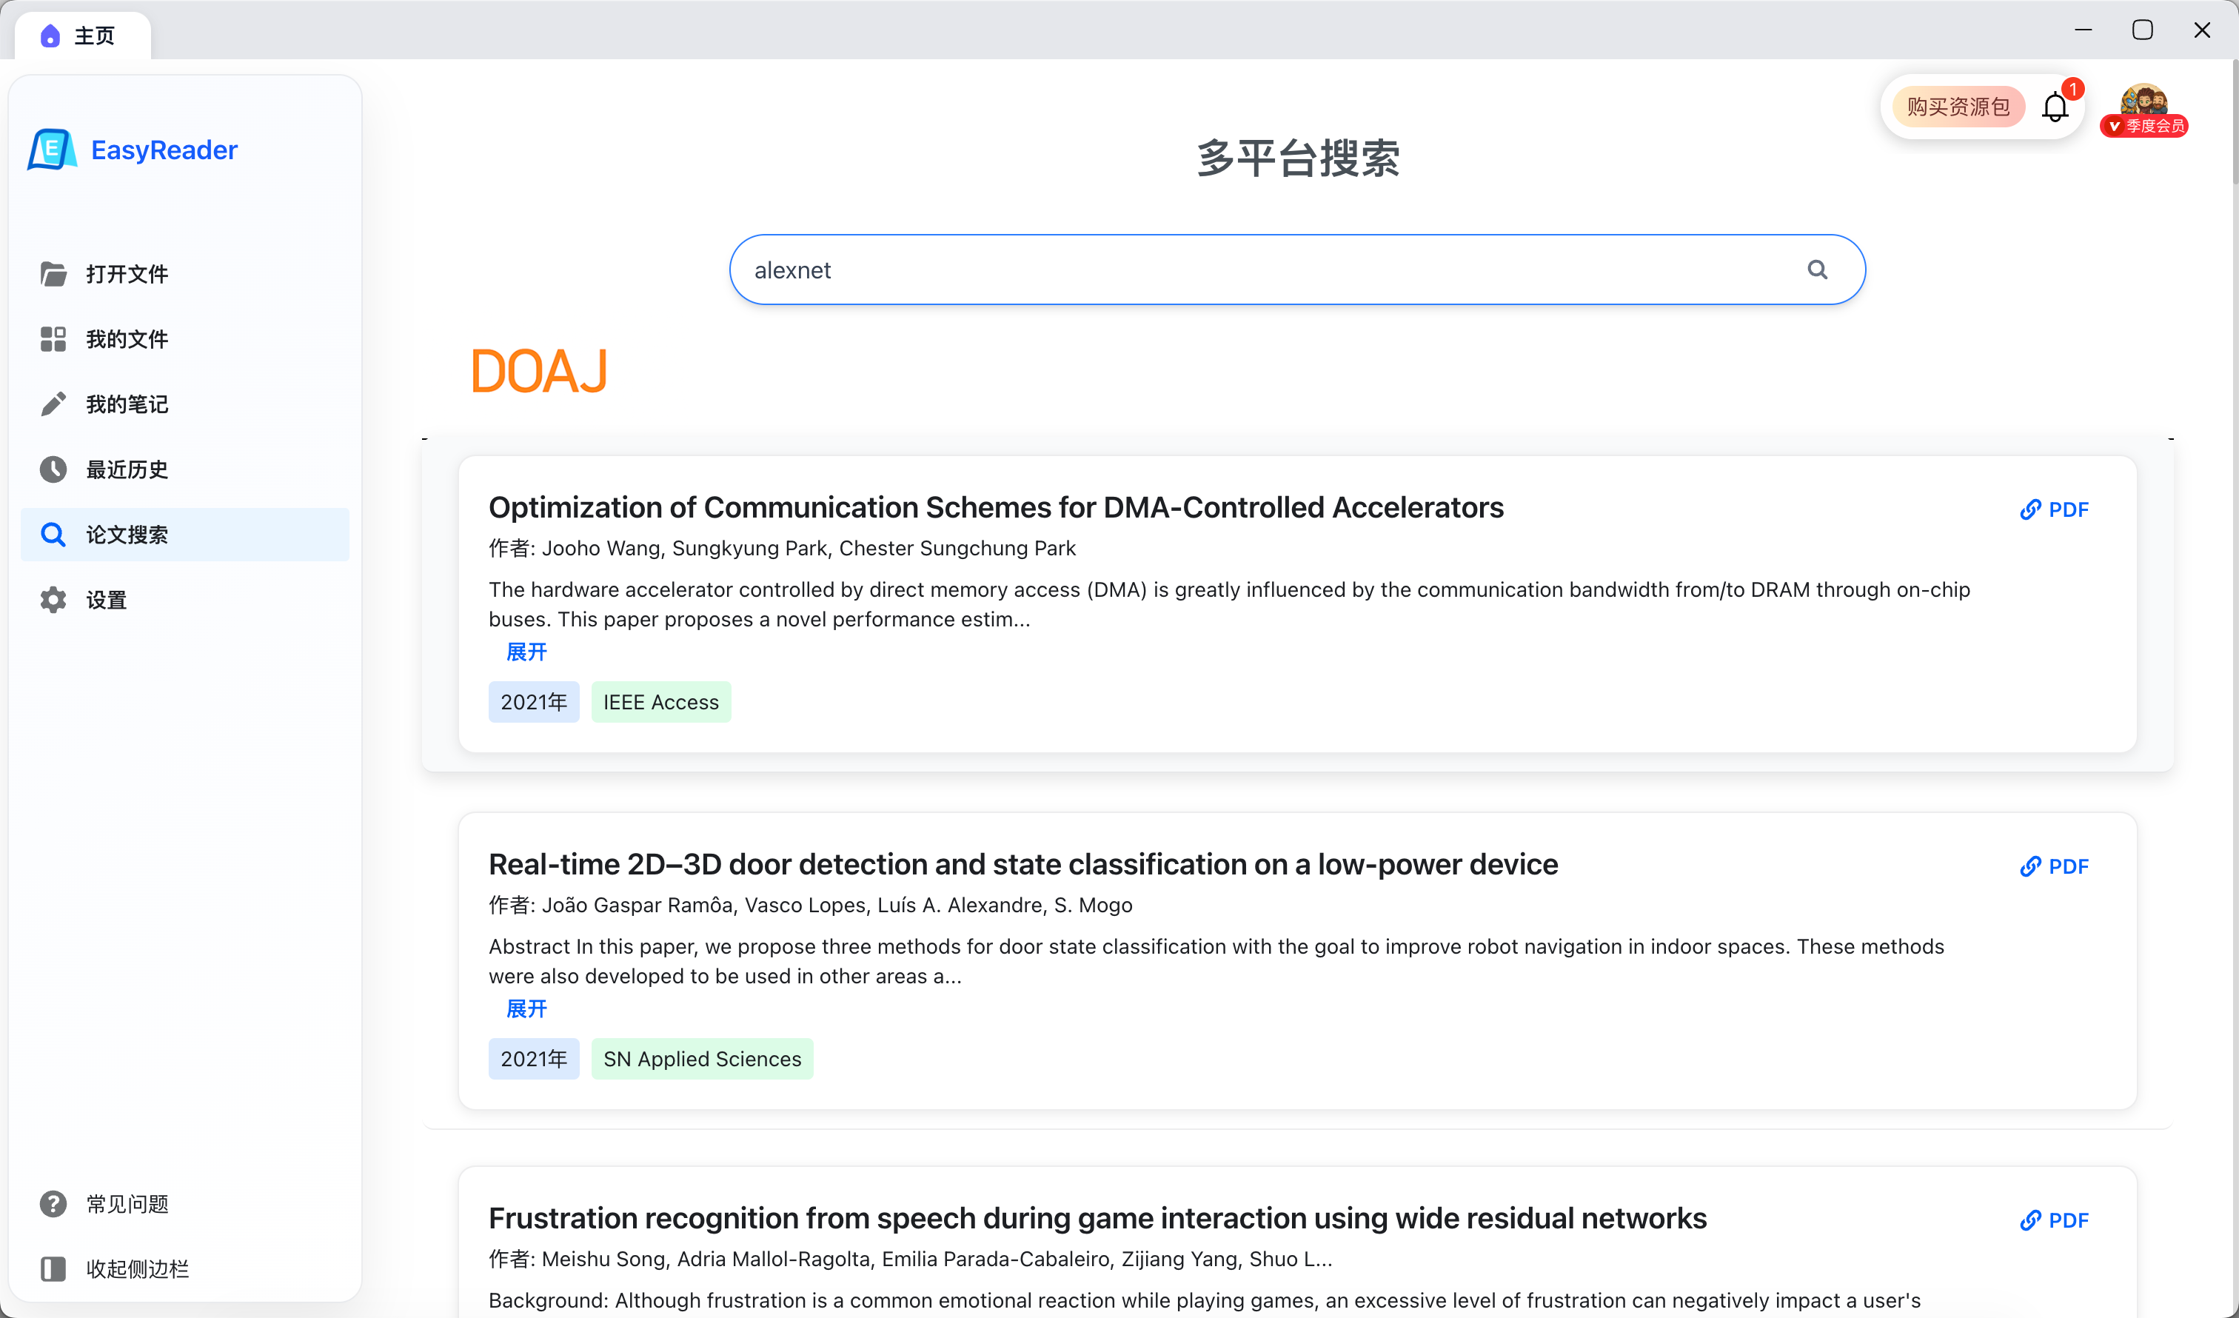Image resolution: width=2239 pixels, height=1318 pixels.
Task: Open 我的笔记 pencil item
Action: 126,404
